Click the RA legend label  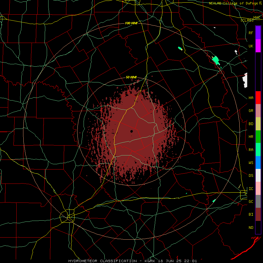click(x=251, y=150)
